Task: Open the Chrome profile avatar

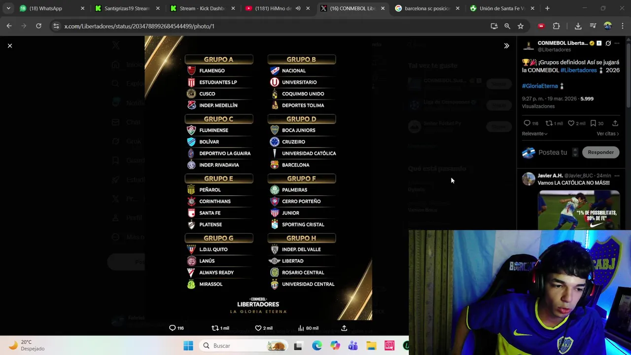Action: point(607,26)
